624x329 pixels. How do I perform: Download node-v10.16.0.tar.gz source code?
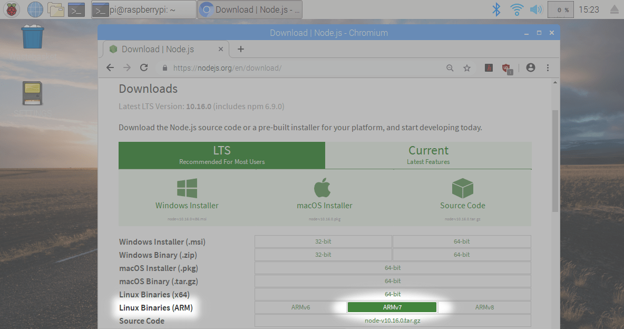[393, 320]
